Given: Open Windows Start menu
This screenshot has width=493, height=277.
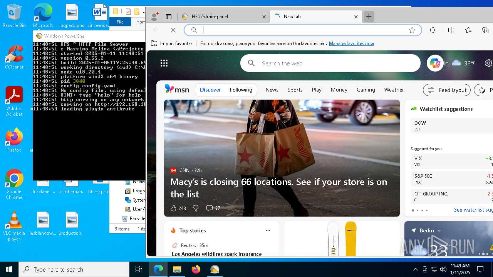Looking at the screenshot, I should 9,269.
